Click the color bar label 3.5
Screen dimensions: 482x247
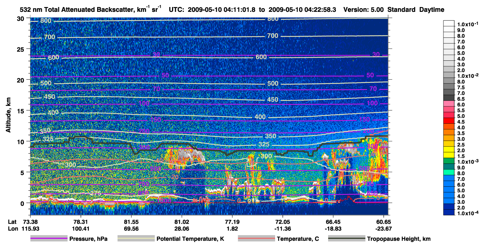pyautogui.click(x=460, y=133)
